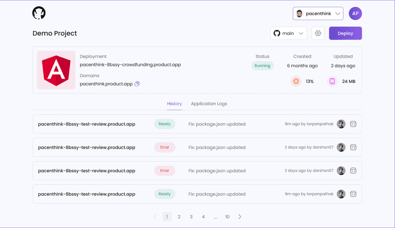Click the 2 days ago updated value

pos(343,66)
